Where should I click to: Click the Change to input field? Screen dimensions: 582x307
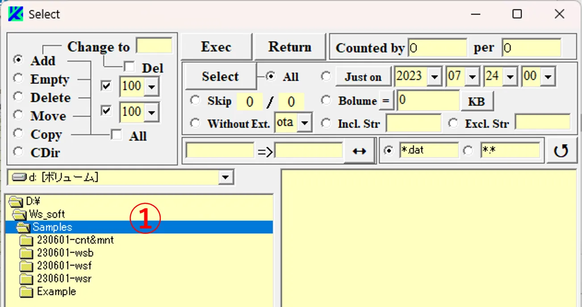(154, 46)
